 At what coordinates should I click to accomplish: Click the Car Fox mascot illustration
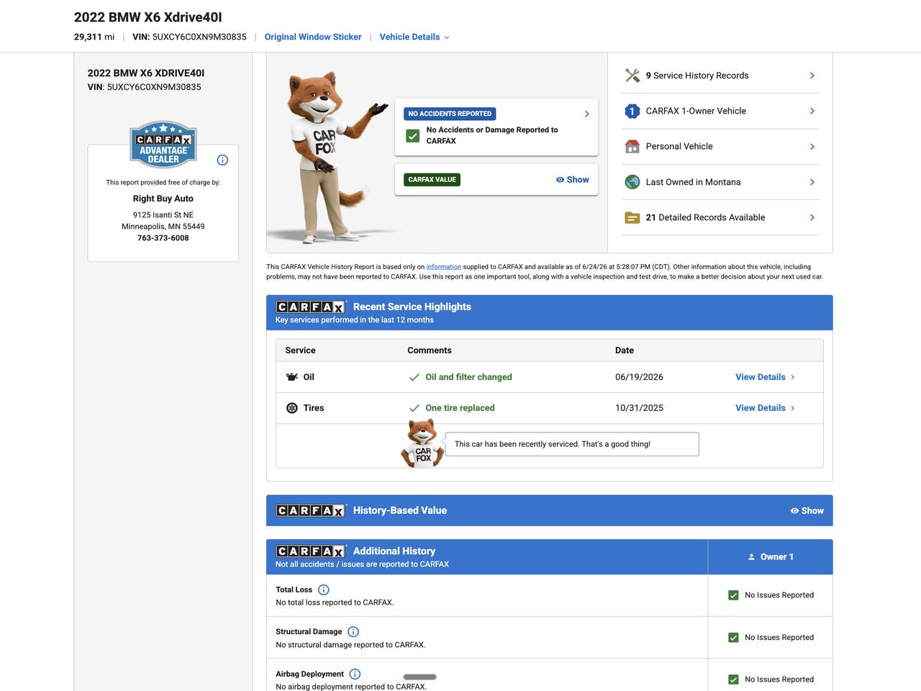coord(331,157)
